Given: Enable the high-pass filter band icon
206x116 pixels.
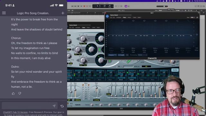Looking at the screenshot, I should pyautogui.click(x=111, y=21).
